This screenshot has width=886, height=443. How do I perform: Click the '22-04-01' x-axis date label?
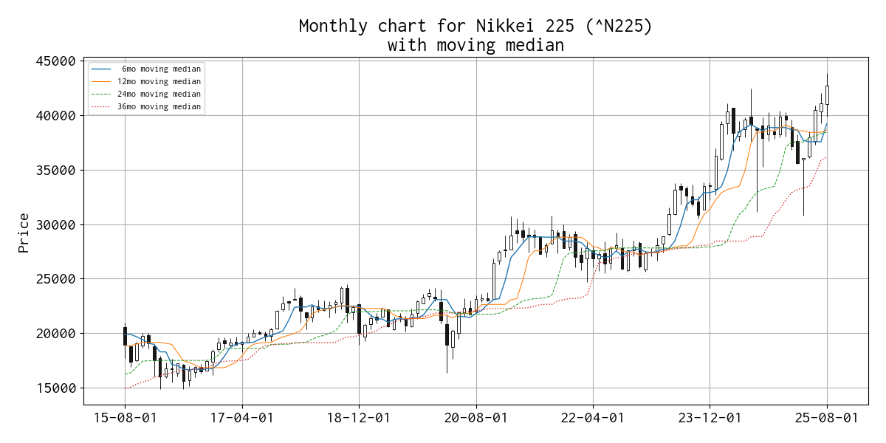pyautogui.click(x=593, y=418)
